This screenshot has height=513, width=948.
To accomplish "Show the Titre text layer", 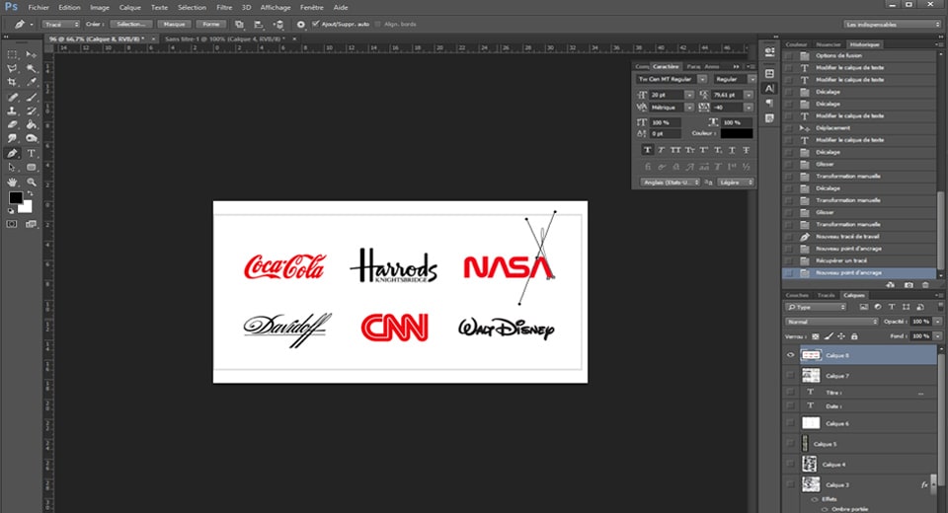I will tap(790, 393).
